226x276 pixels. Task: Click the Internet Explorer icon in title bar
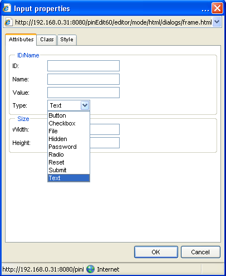[7, 8]
